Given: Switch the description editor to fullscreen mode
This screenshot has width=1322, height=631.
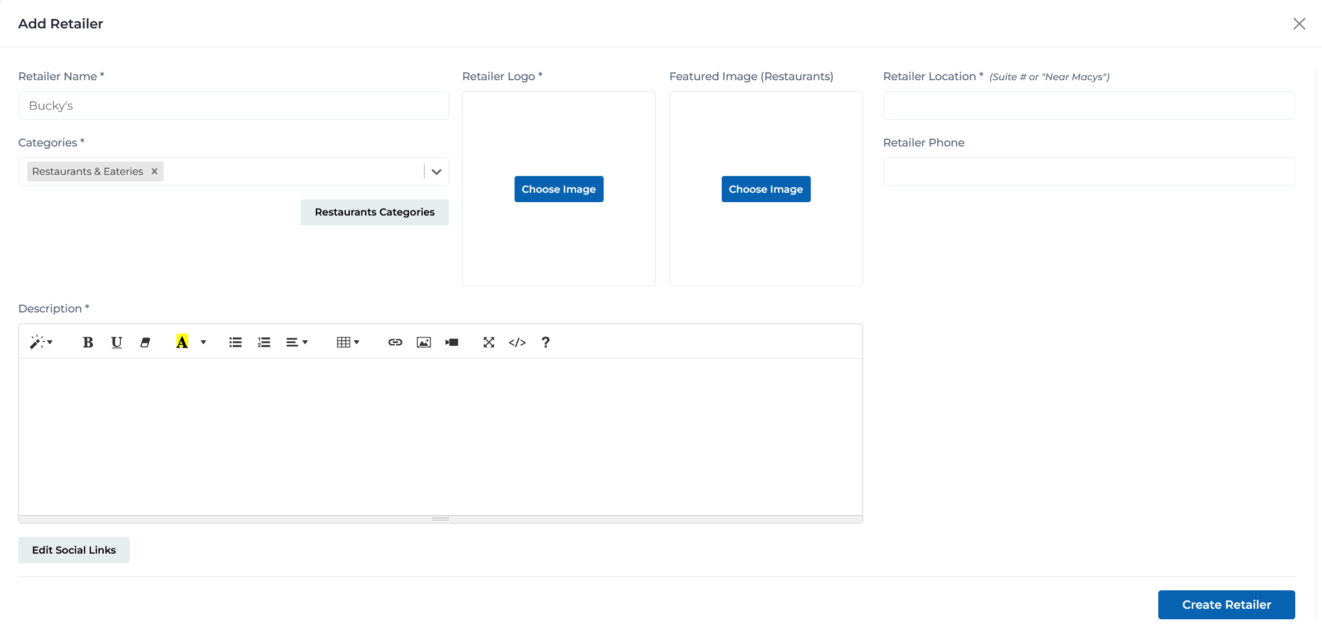Looking at the screenshot, I should (x=488, y=342).
